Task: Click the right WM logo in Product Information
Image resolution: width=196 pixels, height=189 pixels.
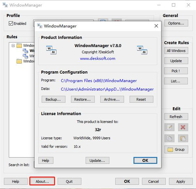Action: coord(142,50)
